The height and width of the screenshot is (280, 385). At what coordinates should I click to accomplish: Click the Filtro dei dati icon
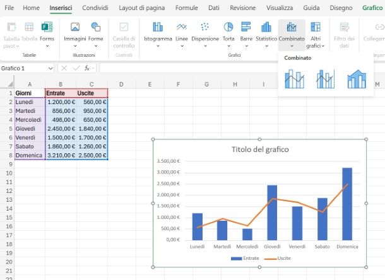click(344, 27)
